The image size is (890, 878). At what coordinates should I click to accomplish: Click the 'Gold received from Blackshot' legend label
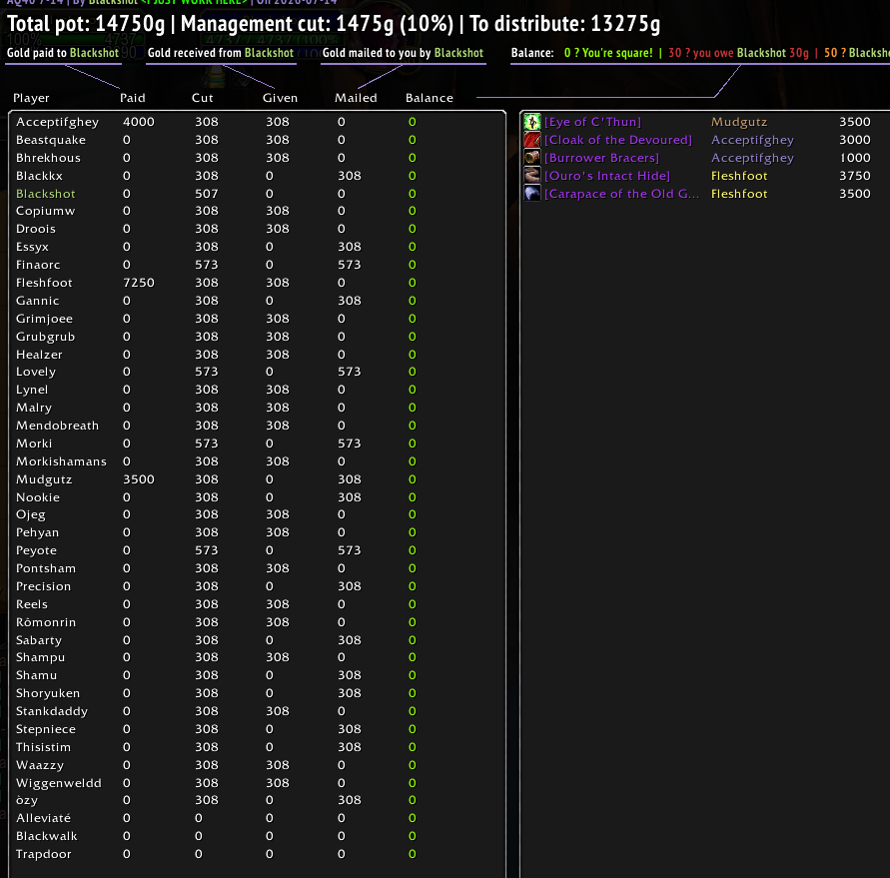click(221, 53)
